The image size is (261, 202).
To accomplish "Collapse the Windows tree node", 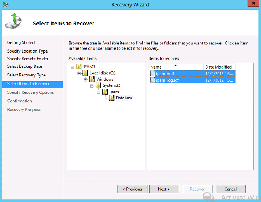I will 85,80.
